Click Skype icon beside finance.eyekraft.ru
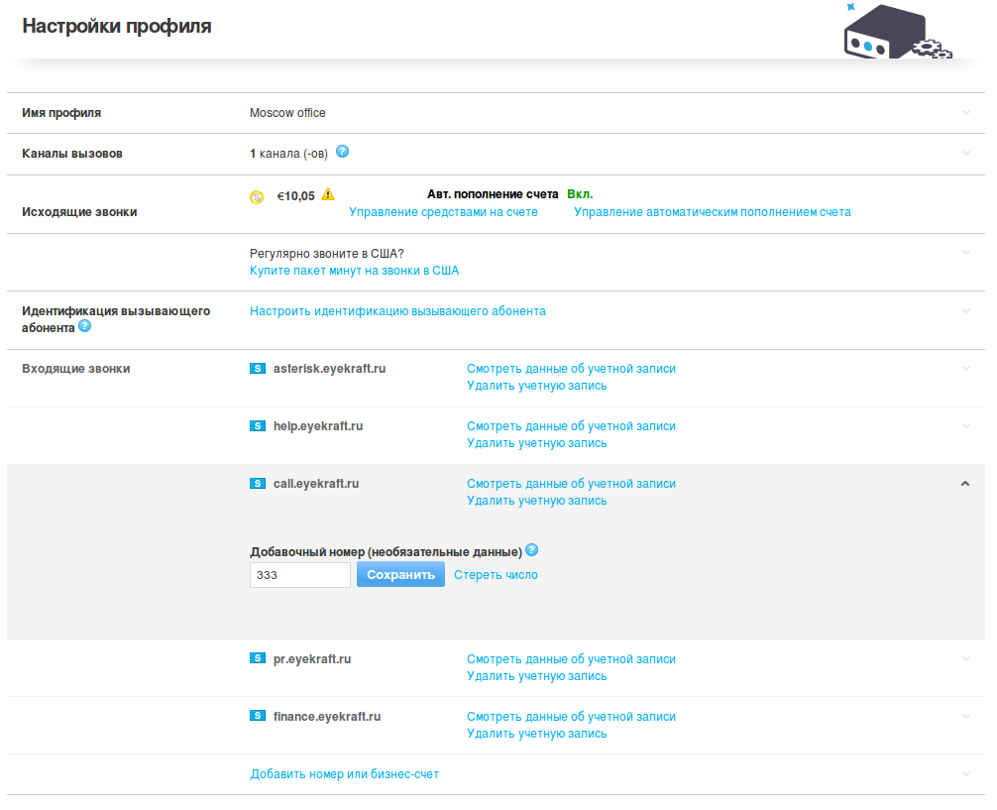The image size is (997, 810). 258,717
